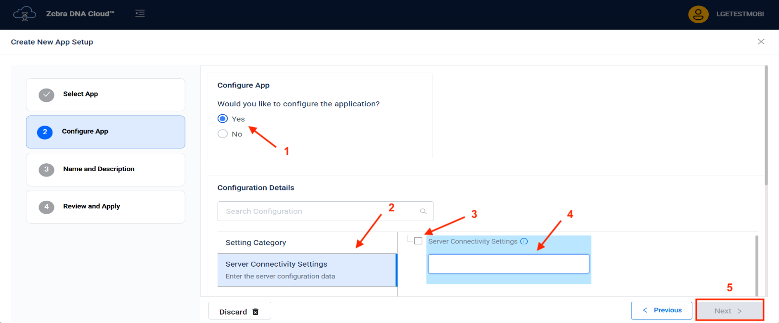
Task: Enable the Server Connectivity Settings checkbox
Action: click(418, 241)
